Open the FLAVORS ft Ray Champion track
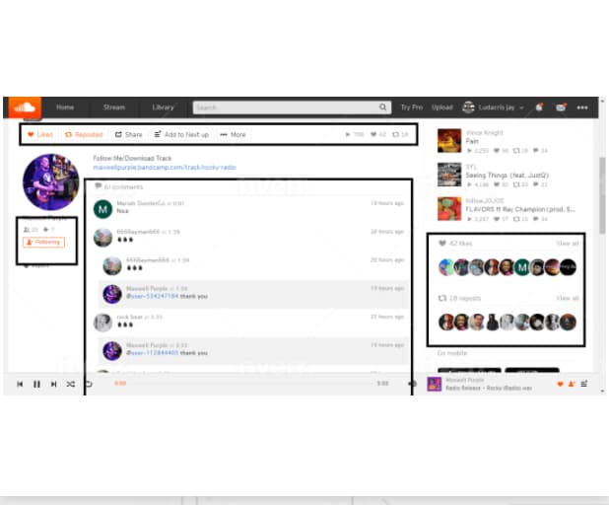 pyautogui.click(x=520, y=209)
